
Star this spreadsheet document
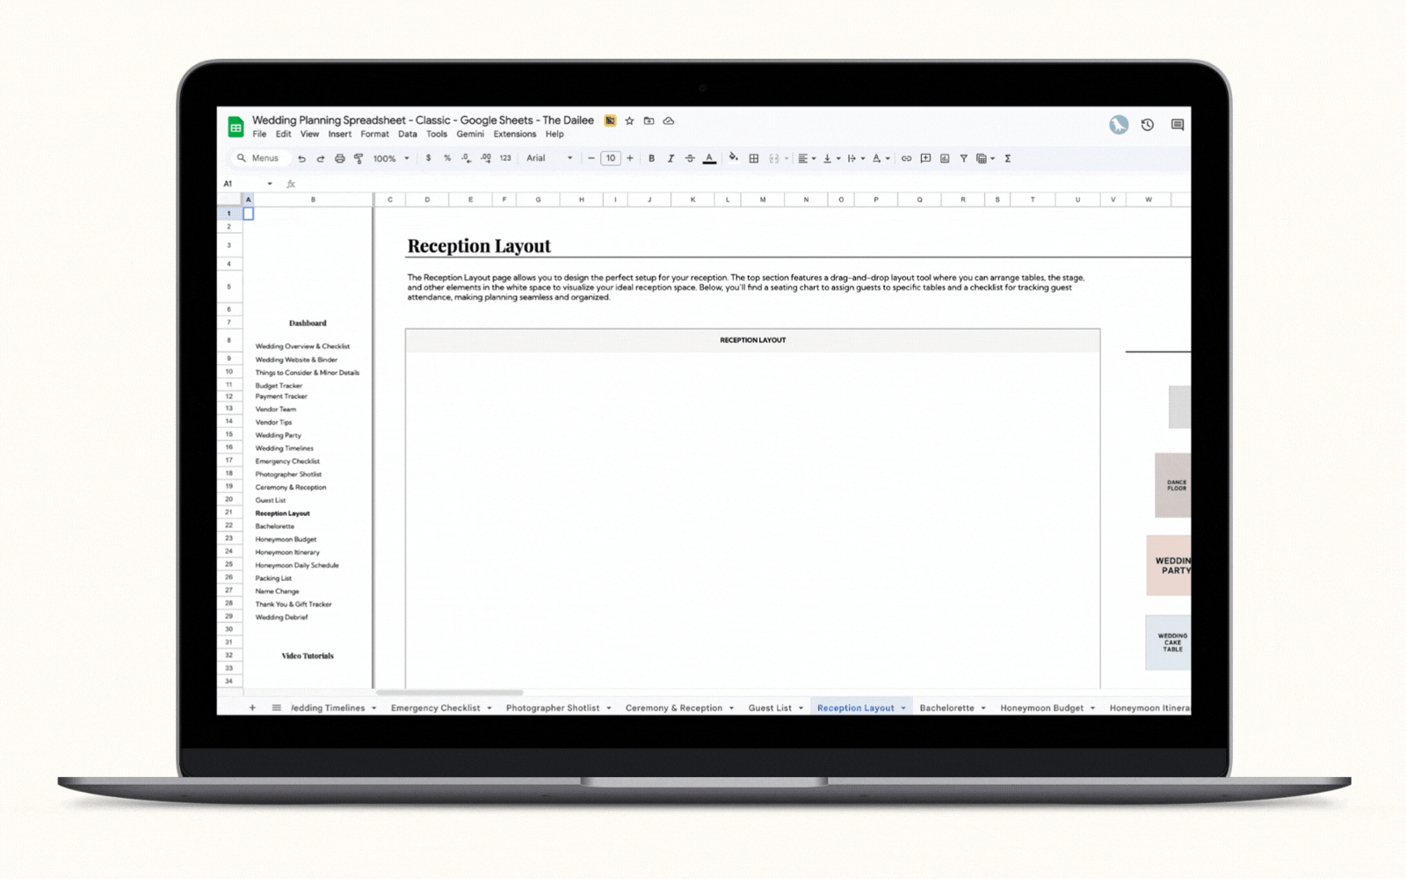[x=629, y=121]
